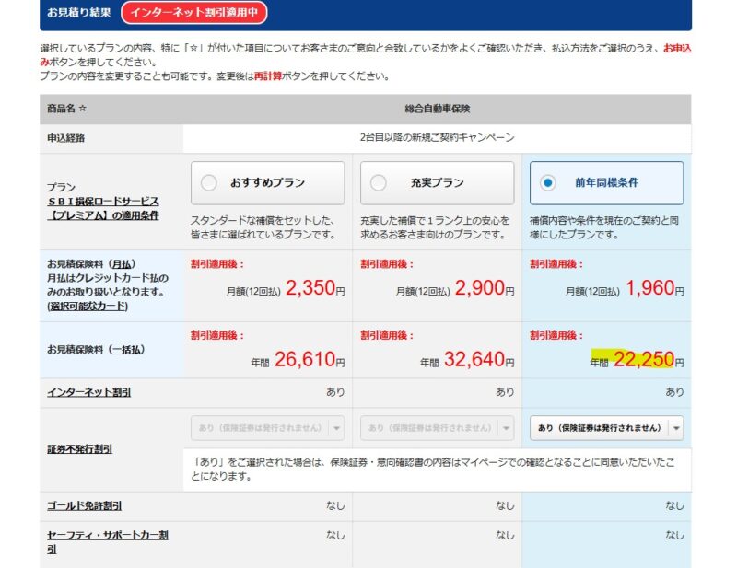737x568 pixels.
Task: Click the 月払 link
Action: coord(123,262)
